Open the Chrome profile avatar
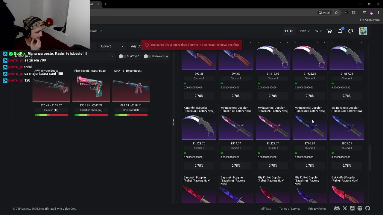 coord(372,13)
